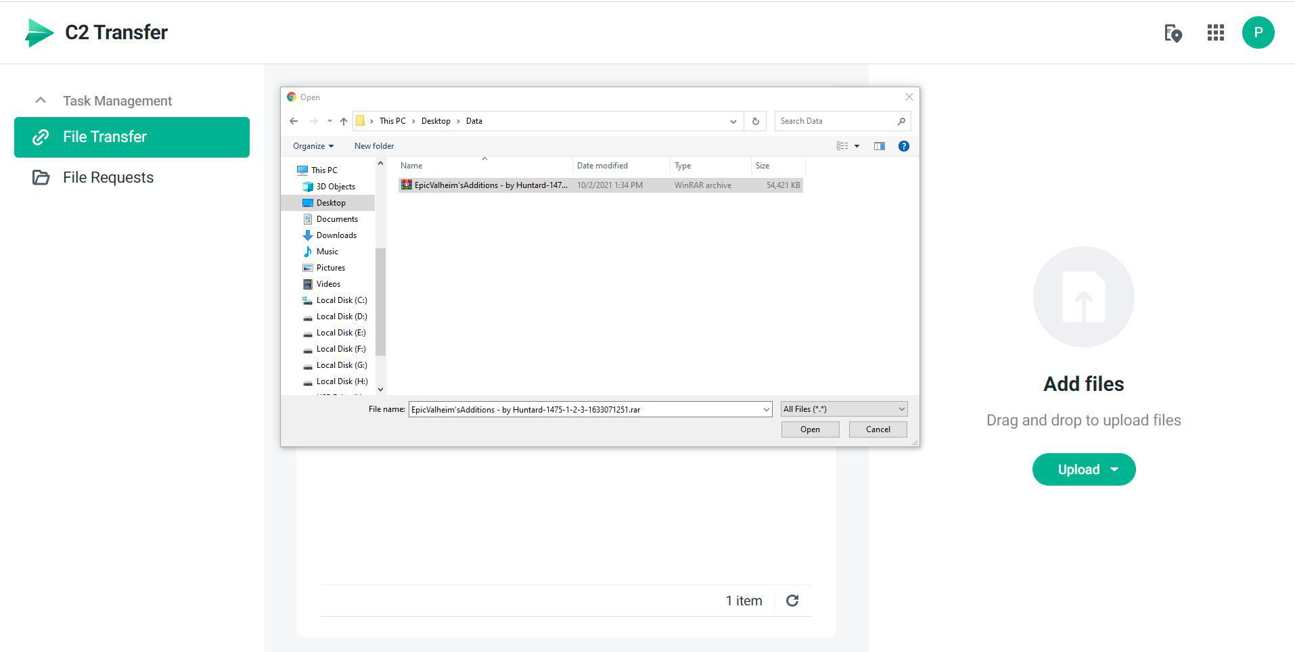Open the user profile avatar P
The width and height of the screenshot is (1295, 652).
tap(1258, 32)
